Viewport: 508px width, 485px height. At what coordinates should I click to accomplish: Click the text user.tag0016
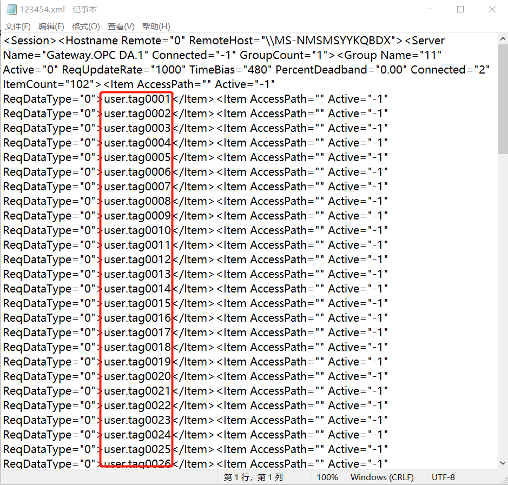coord(137,318)
